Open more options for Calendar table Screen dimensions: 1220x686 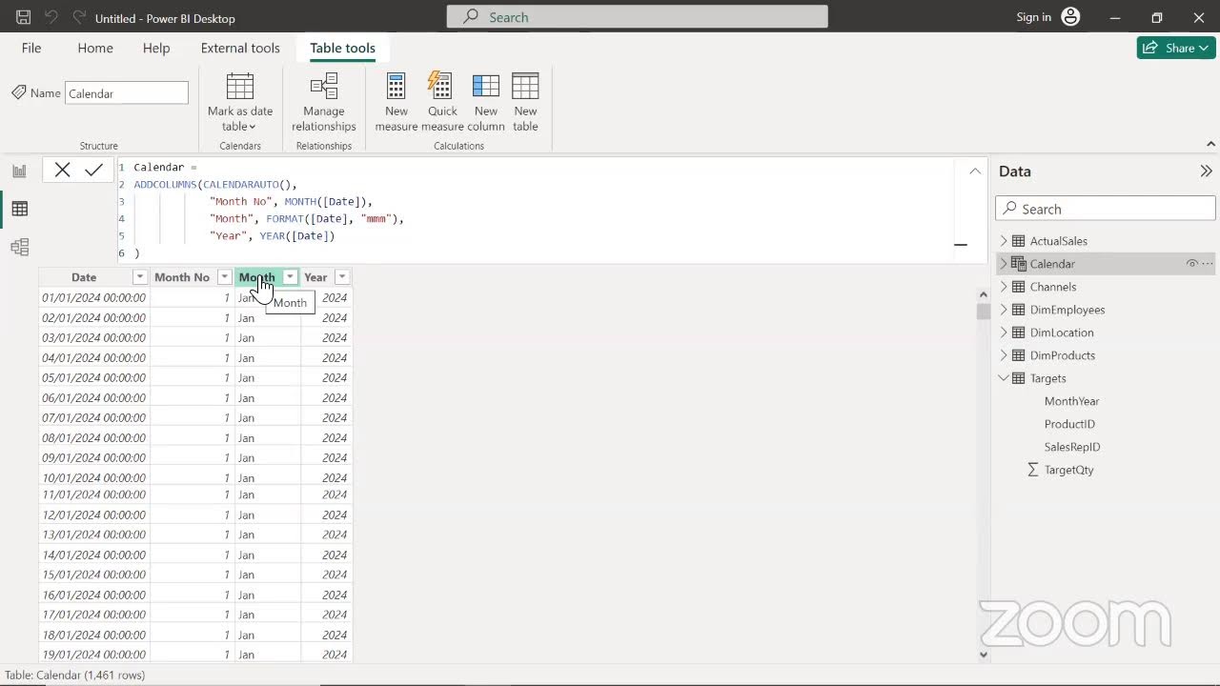[1208, 264]
